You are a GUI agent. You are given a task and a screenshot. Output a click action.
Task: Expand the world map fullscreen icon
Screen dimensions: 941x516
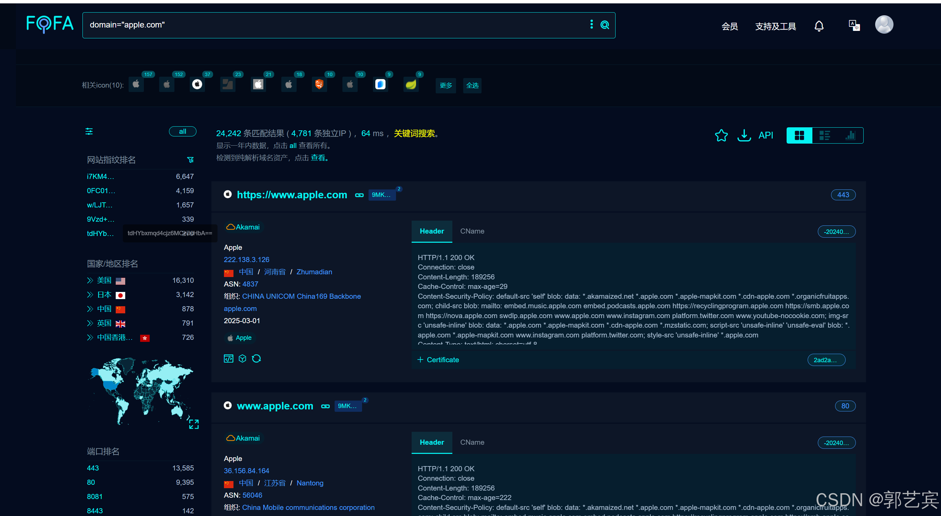click(194, 424)
